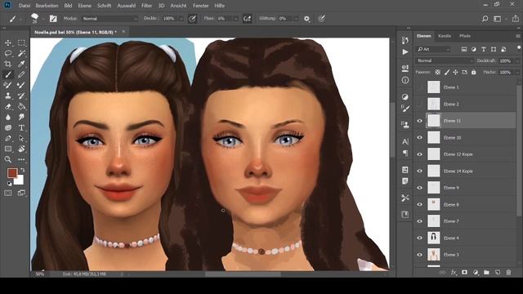Viewport: 523px width, 294px height.
Task: Open the search magnifier in top right
Action: click(485, 19)
